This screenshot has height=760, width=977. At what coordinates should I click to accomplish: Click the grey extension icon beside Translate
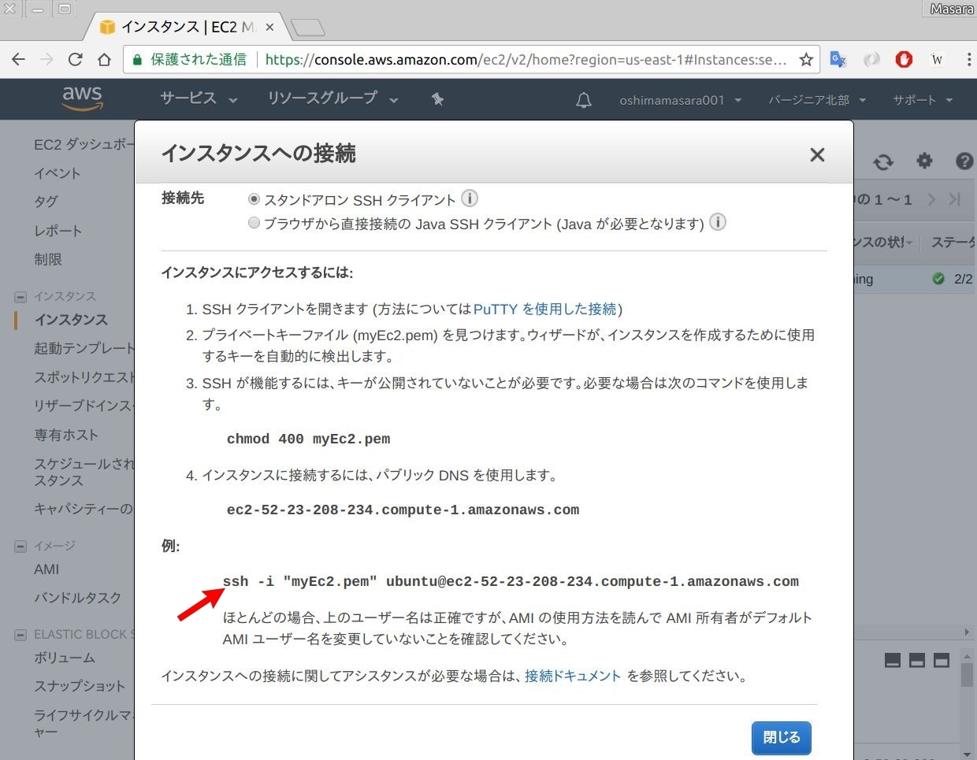pyautogui.click(x=871, y=60)
